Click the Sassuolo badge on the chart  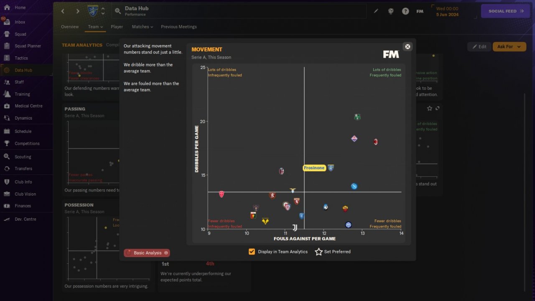357,117
